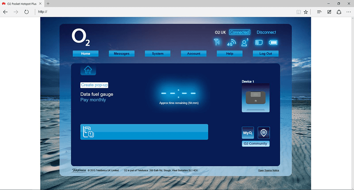Click the 4G network status icon
This screenshot has width=354, height=190.
tap(231, 42)
